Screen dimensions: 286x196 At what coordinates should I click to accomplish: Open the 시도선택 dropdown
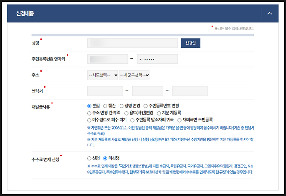tap(103, 75)
